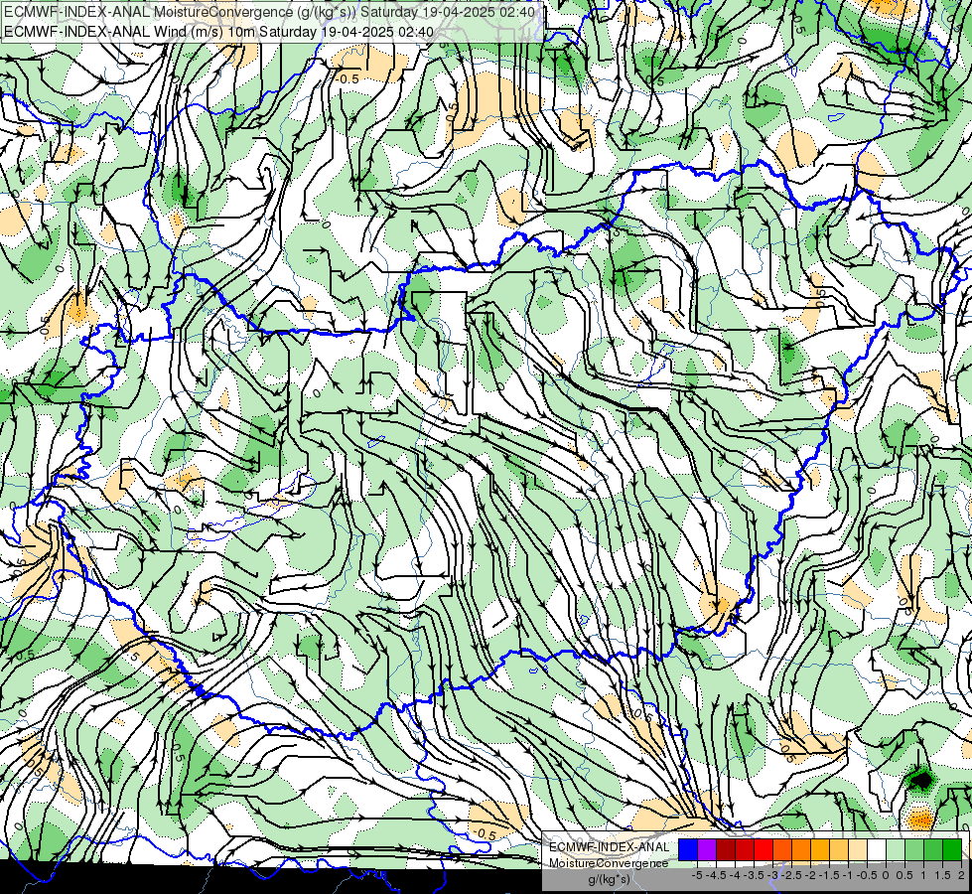This screenshot has height=894, width=972.
Task: Click the purple legend color swatch
Action: (707, 849)
